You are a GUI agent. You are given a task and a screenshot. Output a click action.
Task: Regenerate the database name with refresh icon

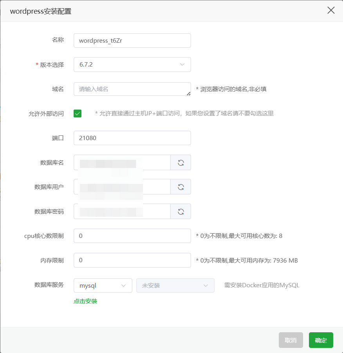tap(181, 162)
